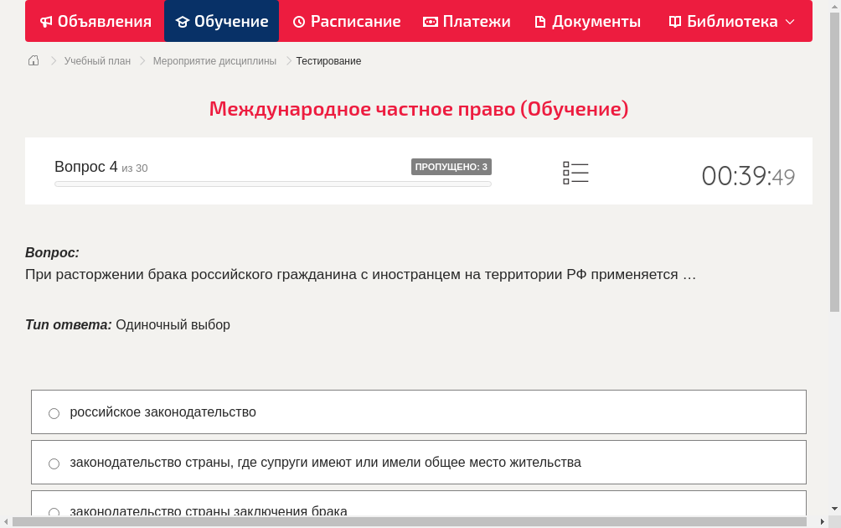
Task: Click the Тестирование breadcrumb entry
Action: [x=328, y=60]
